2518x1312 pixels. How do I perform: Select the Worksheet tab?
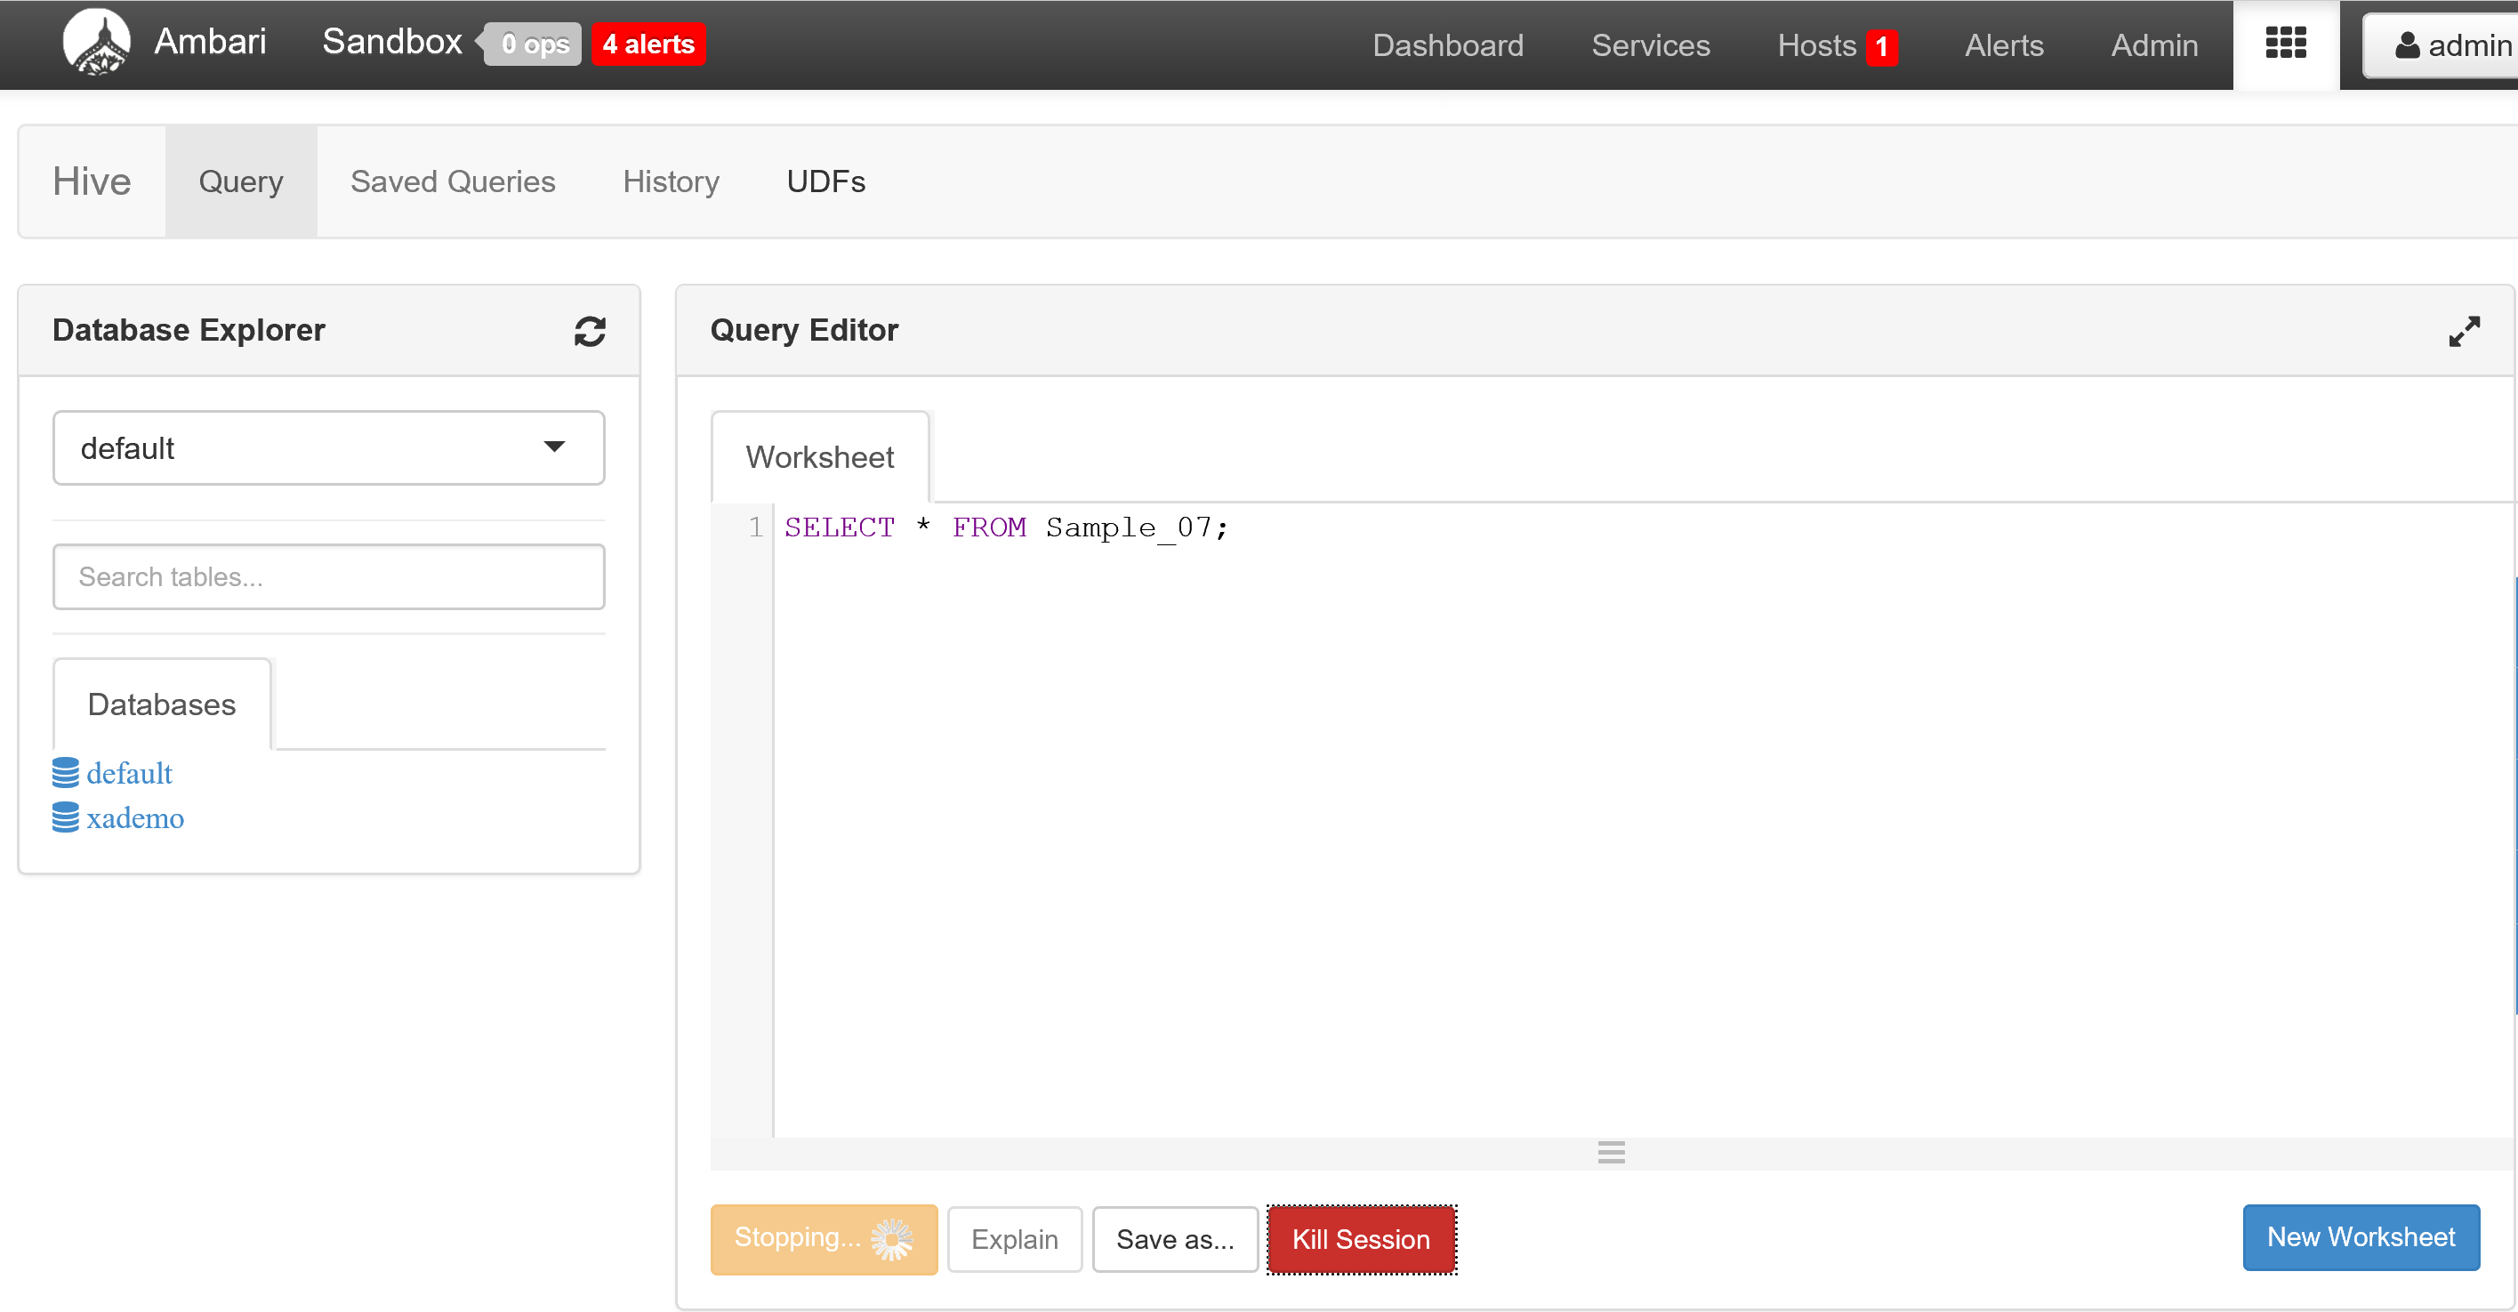[819, 455]
